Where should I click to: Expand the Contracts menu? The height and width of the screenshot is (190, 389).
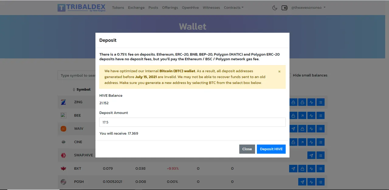click(x=233, y=8)
